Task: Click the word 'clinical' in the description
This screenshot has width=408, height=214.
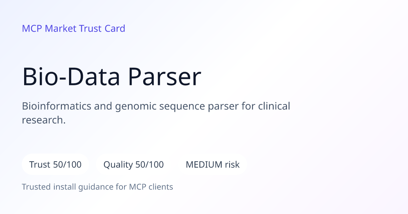Action: pyautogui.click(x=274, y=106)
